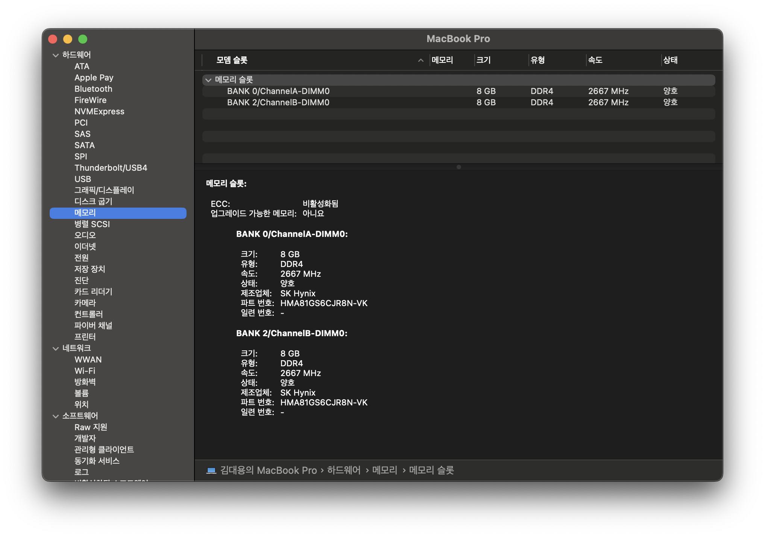The width and height of the screenshot is (765, 537).
Task: Click the green zoom window button
Action: point(83,39)
